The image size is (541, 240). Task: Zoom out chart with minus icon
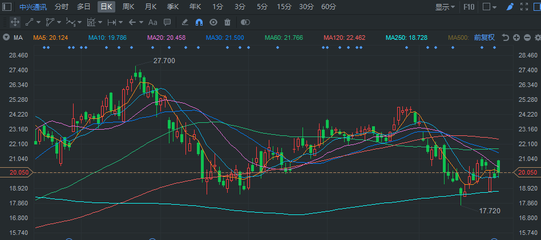(527, 38)
